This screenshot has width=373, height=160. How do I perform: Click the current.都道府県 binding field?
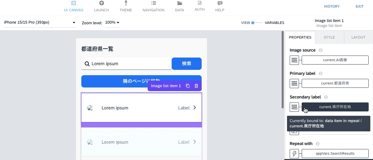[x=335, y=83]
